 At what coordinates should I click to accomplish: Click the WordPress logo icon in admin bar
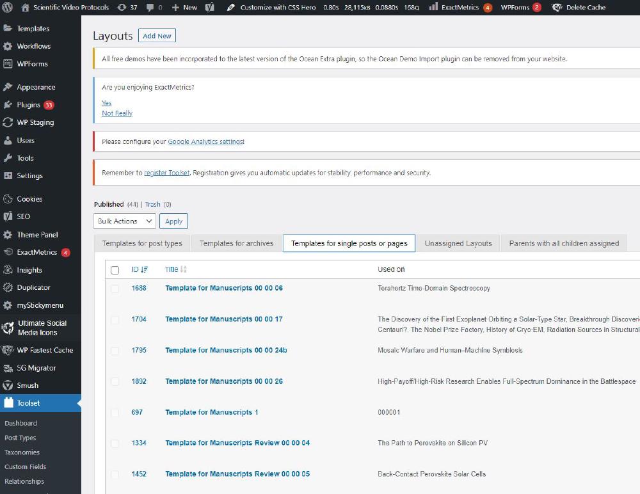pyautogui.click(x=7, y=7)
